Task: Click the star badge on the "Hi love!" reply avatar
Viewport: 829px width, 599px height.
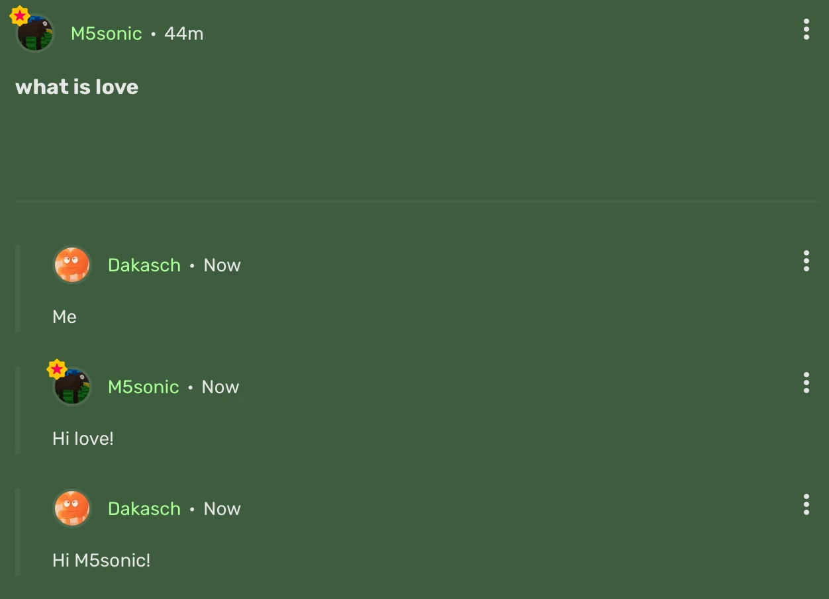Action: pos(57,369)
